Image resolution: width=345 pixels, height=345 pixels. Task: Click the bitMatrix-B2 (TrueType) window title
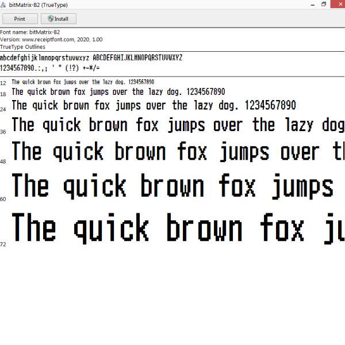click(x=38, y=4)
